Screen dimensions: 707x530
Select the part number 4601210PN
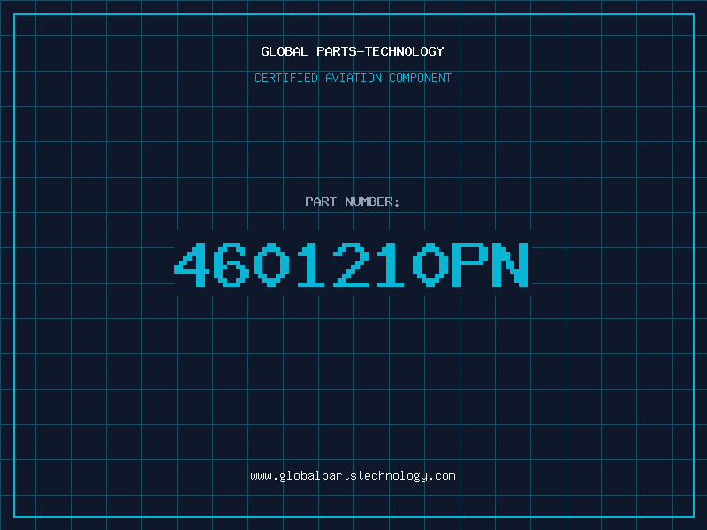click(351, 264)
